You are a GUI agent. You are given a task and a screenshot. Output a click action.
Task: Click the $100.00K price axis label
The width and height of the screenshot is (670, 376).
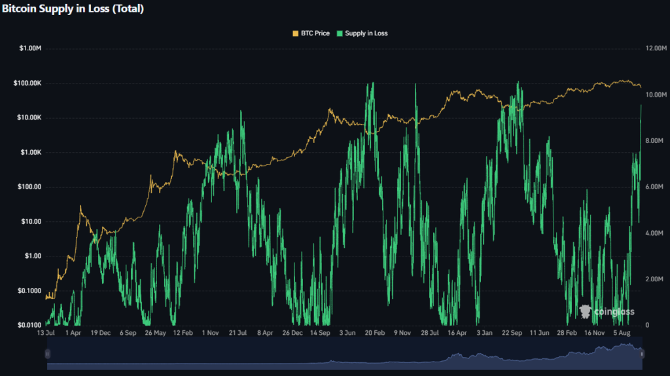pyautogui.click(x=27, y=84)
